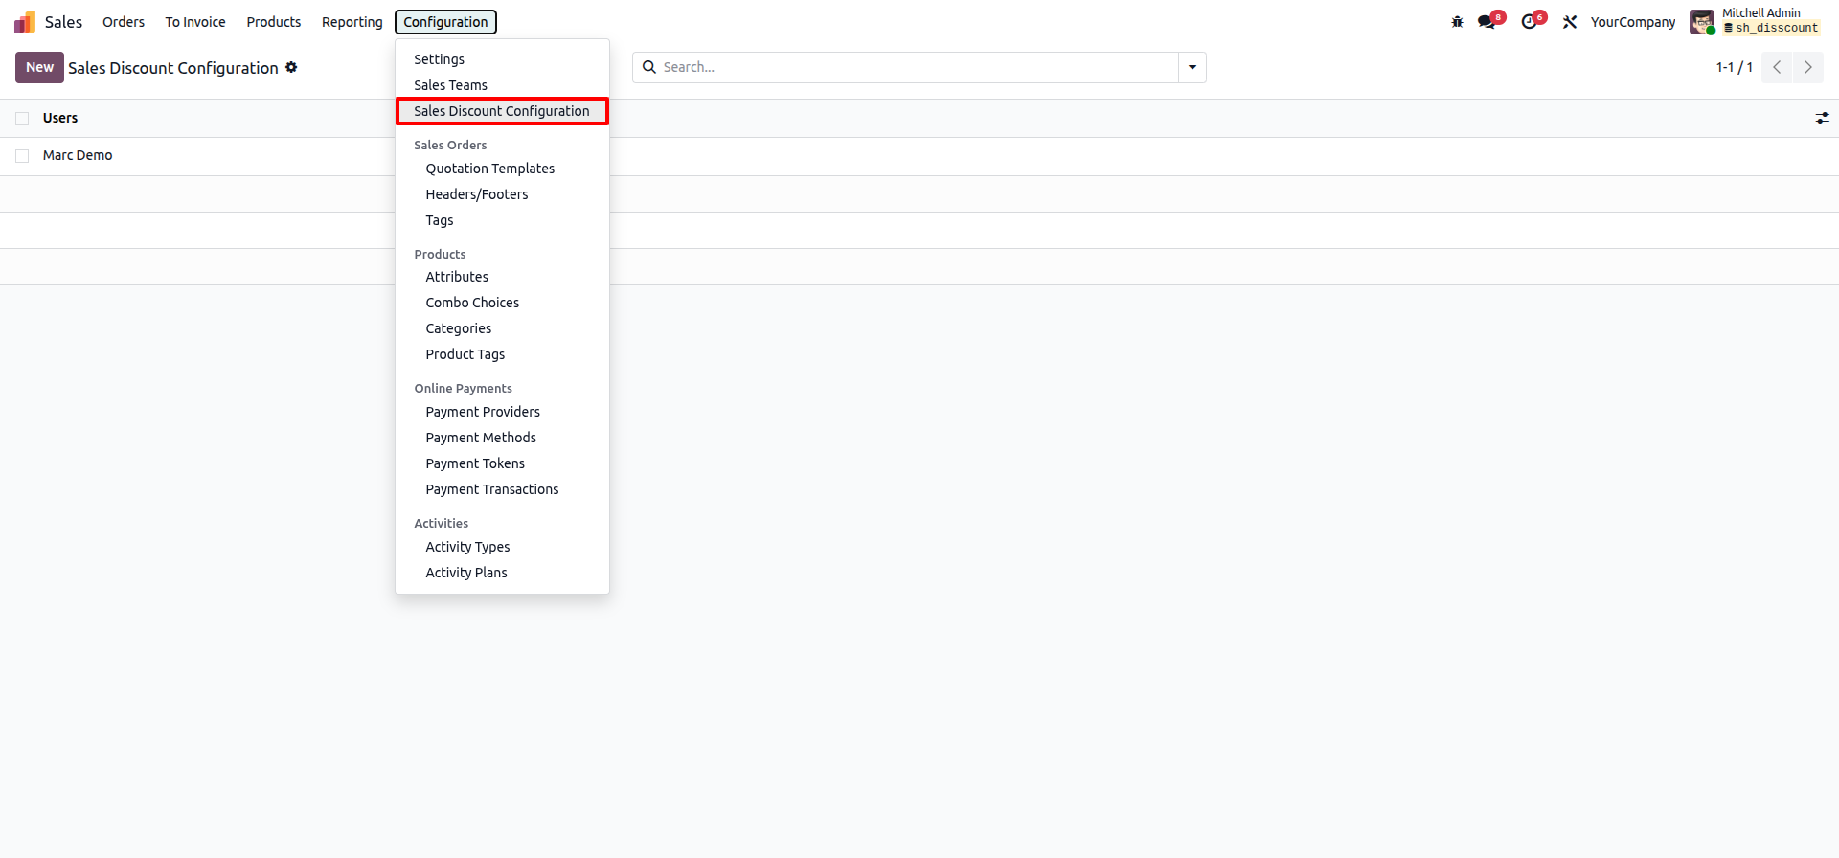Click the wrench tools icon
The image size is (1839, 858).
(1570, 22)
